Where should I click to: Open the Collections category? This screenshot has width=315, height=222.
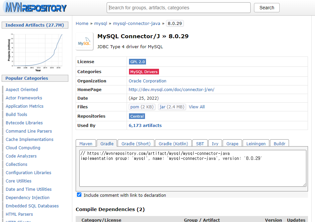click(x=16, y=164)
